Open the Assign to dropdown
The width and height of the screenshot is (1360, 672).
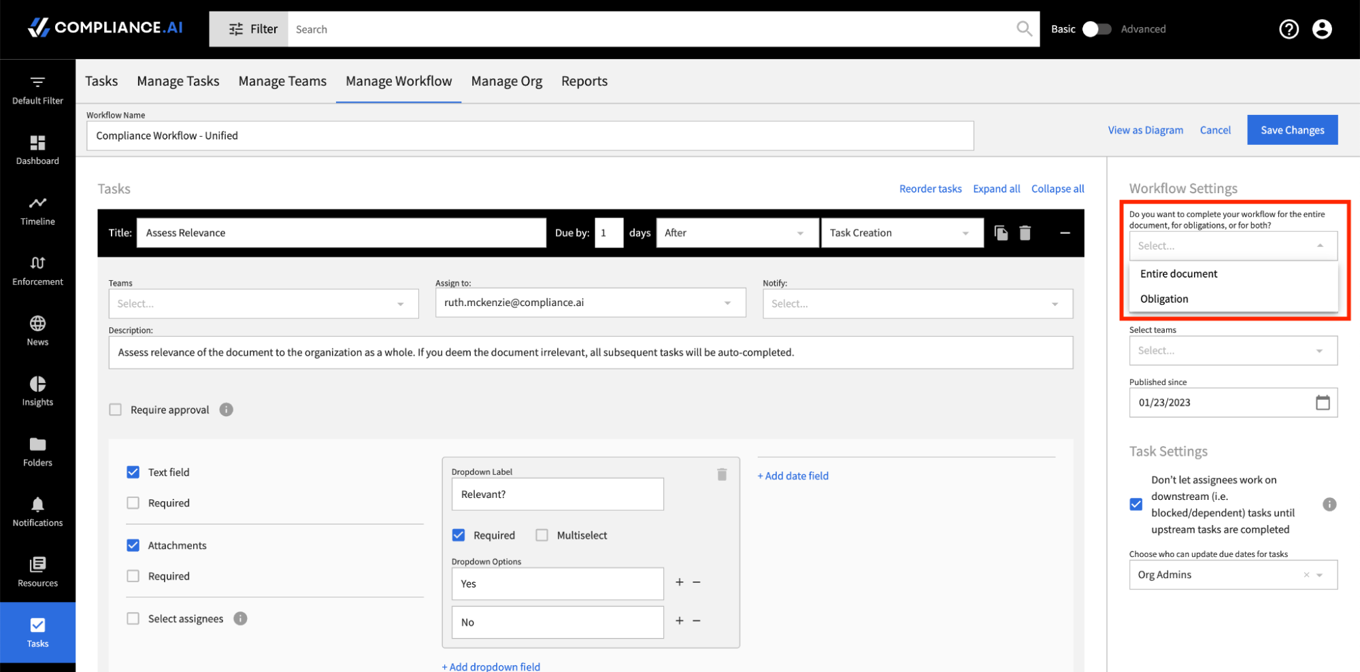[591, 303]
